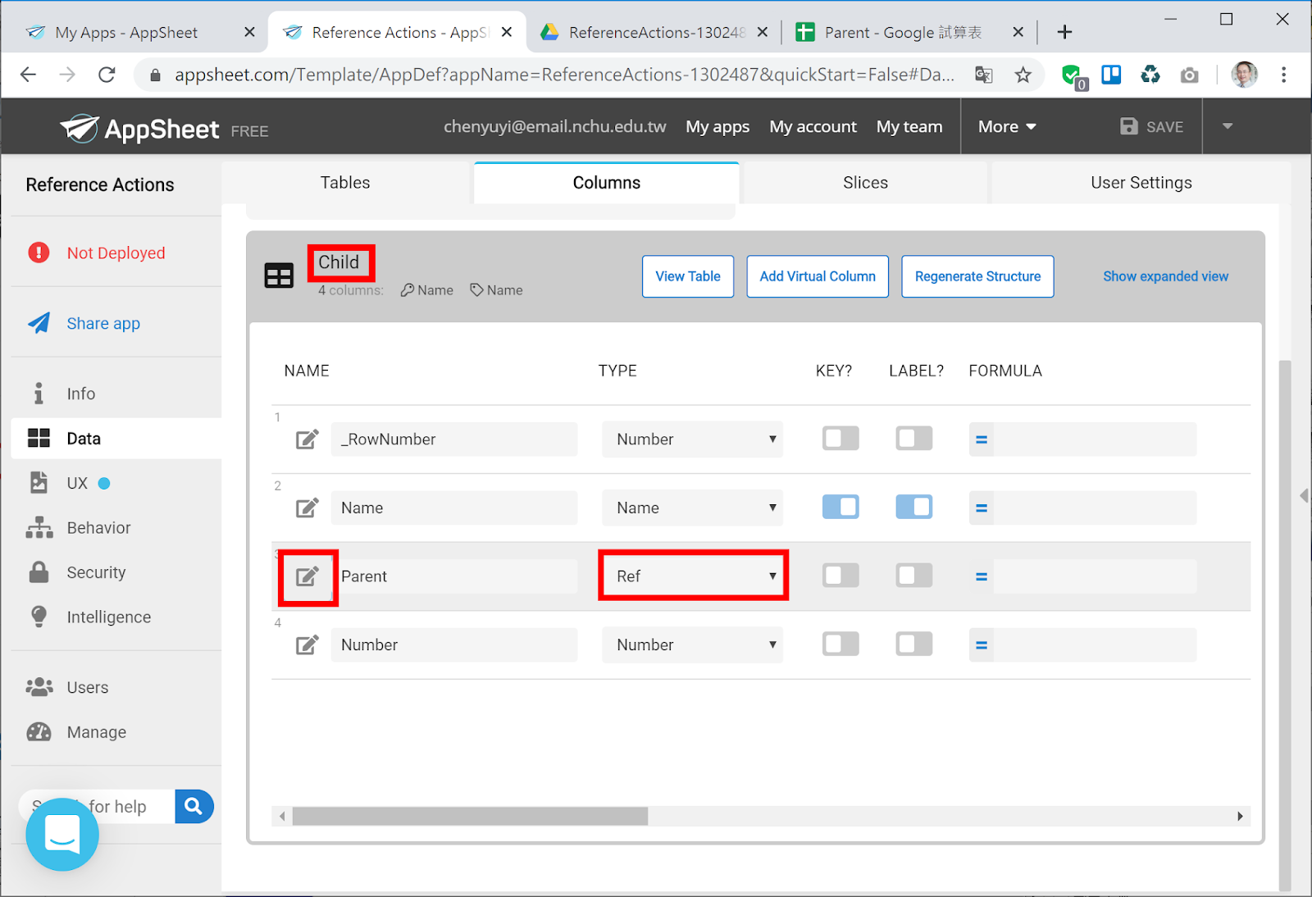Viewport: 1312px width, 897px height.
Task: Open formula editor for _RowNumber row
Action: [982, 439]
